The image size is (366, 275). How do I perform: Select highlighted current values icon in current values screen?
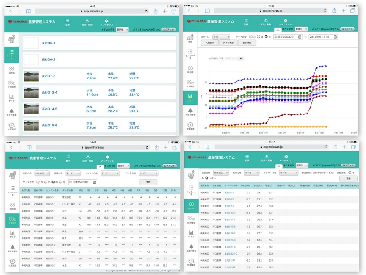click(191, 206)
